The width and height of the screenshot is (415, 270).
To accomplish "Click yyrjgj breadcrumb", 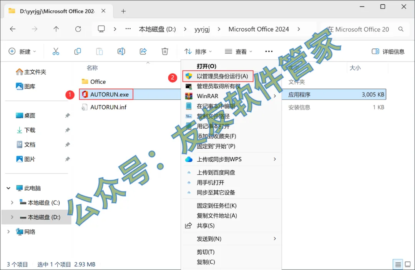I will 202,29.
